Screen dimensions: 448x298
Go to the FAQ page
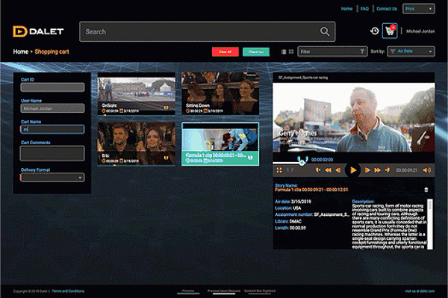point(364,8)
